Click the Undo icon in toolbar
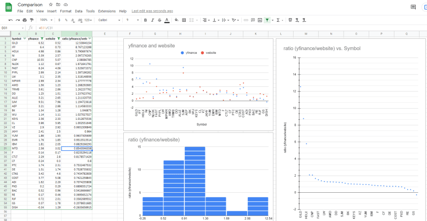This screenshot has height=221, width=427. (11, 20)
